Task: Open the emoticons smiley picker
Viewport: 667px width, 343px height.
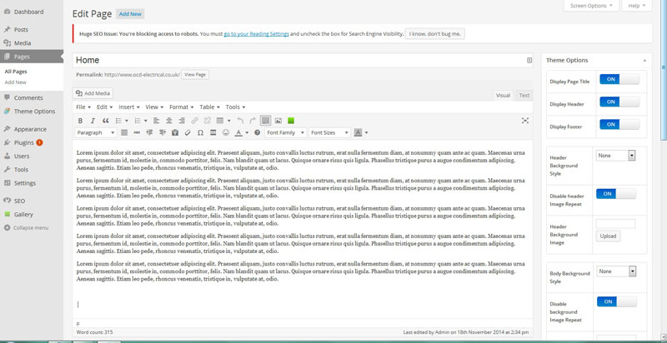Action: [226, 133]
